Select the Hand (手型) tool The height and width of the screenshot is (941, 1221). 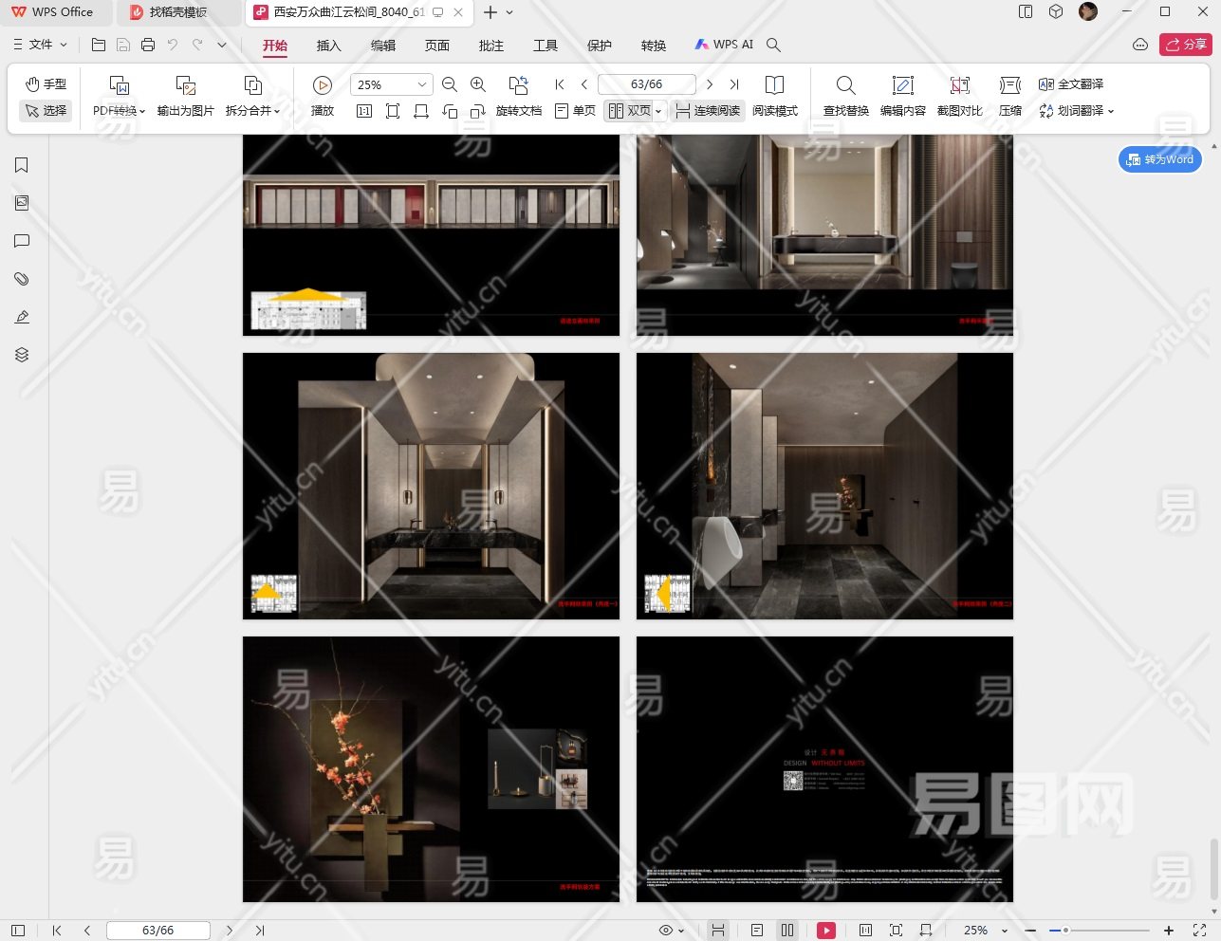click(46, 84)
